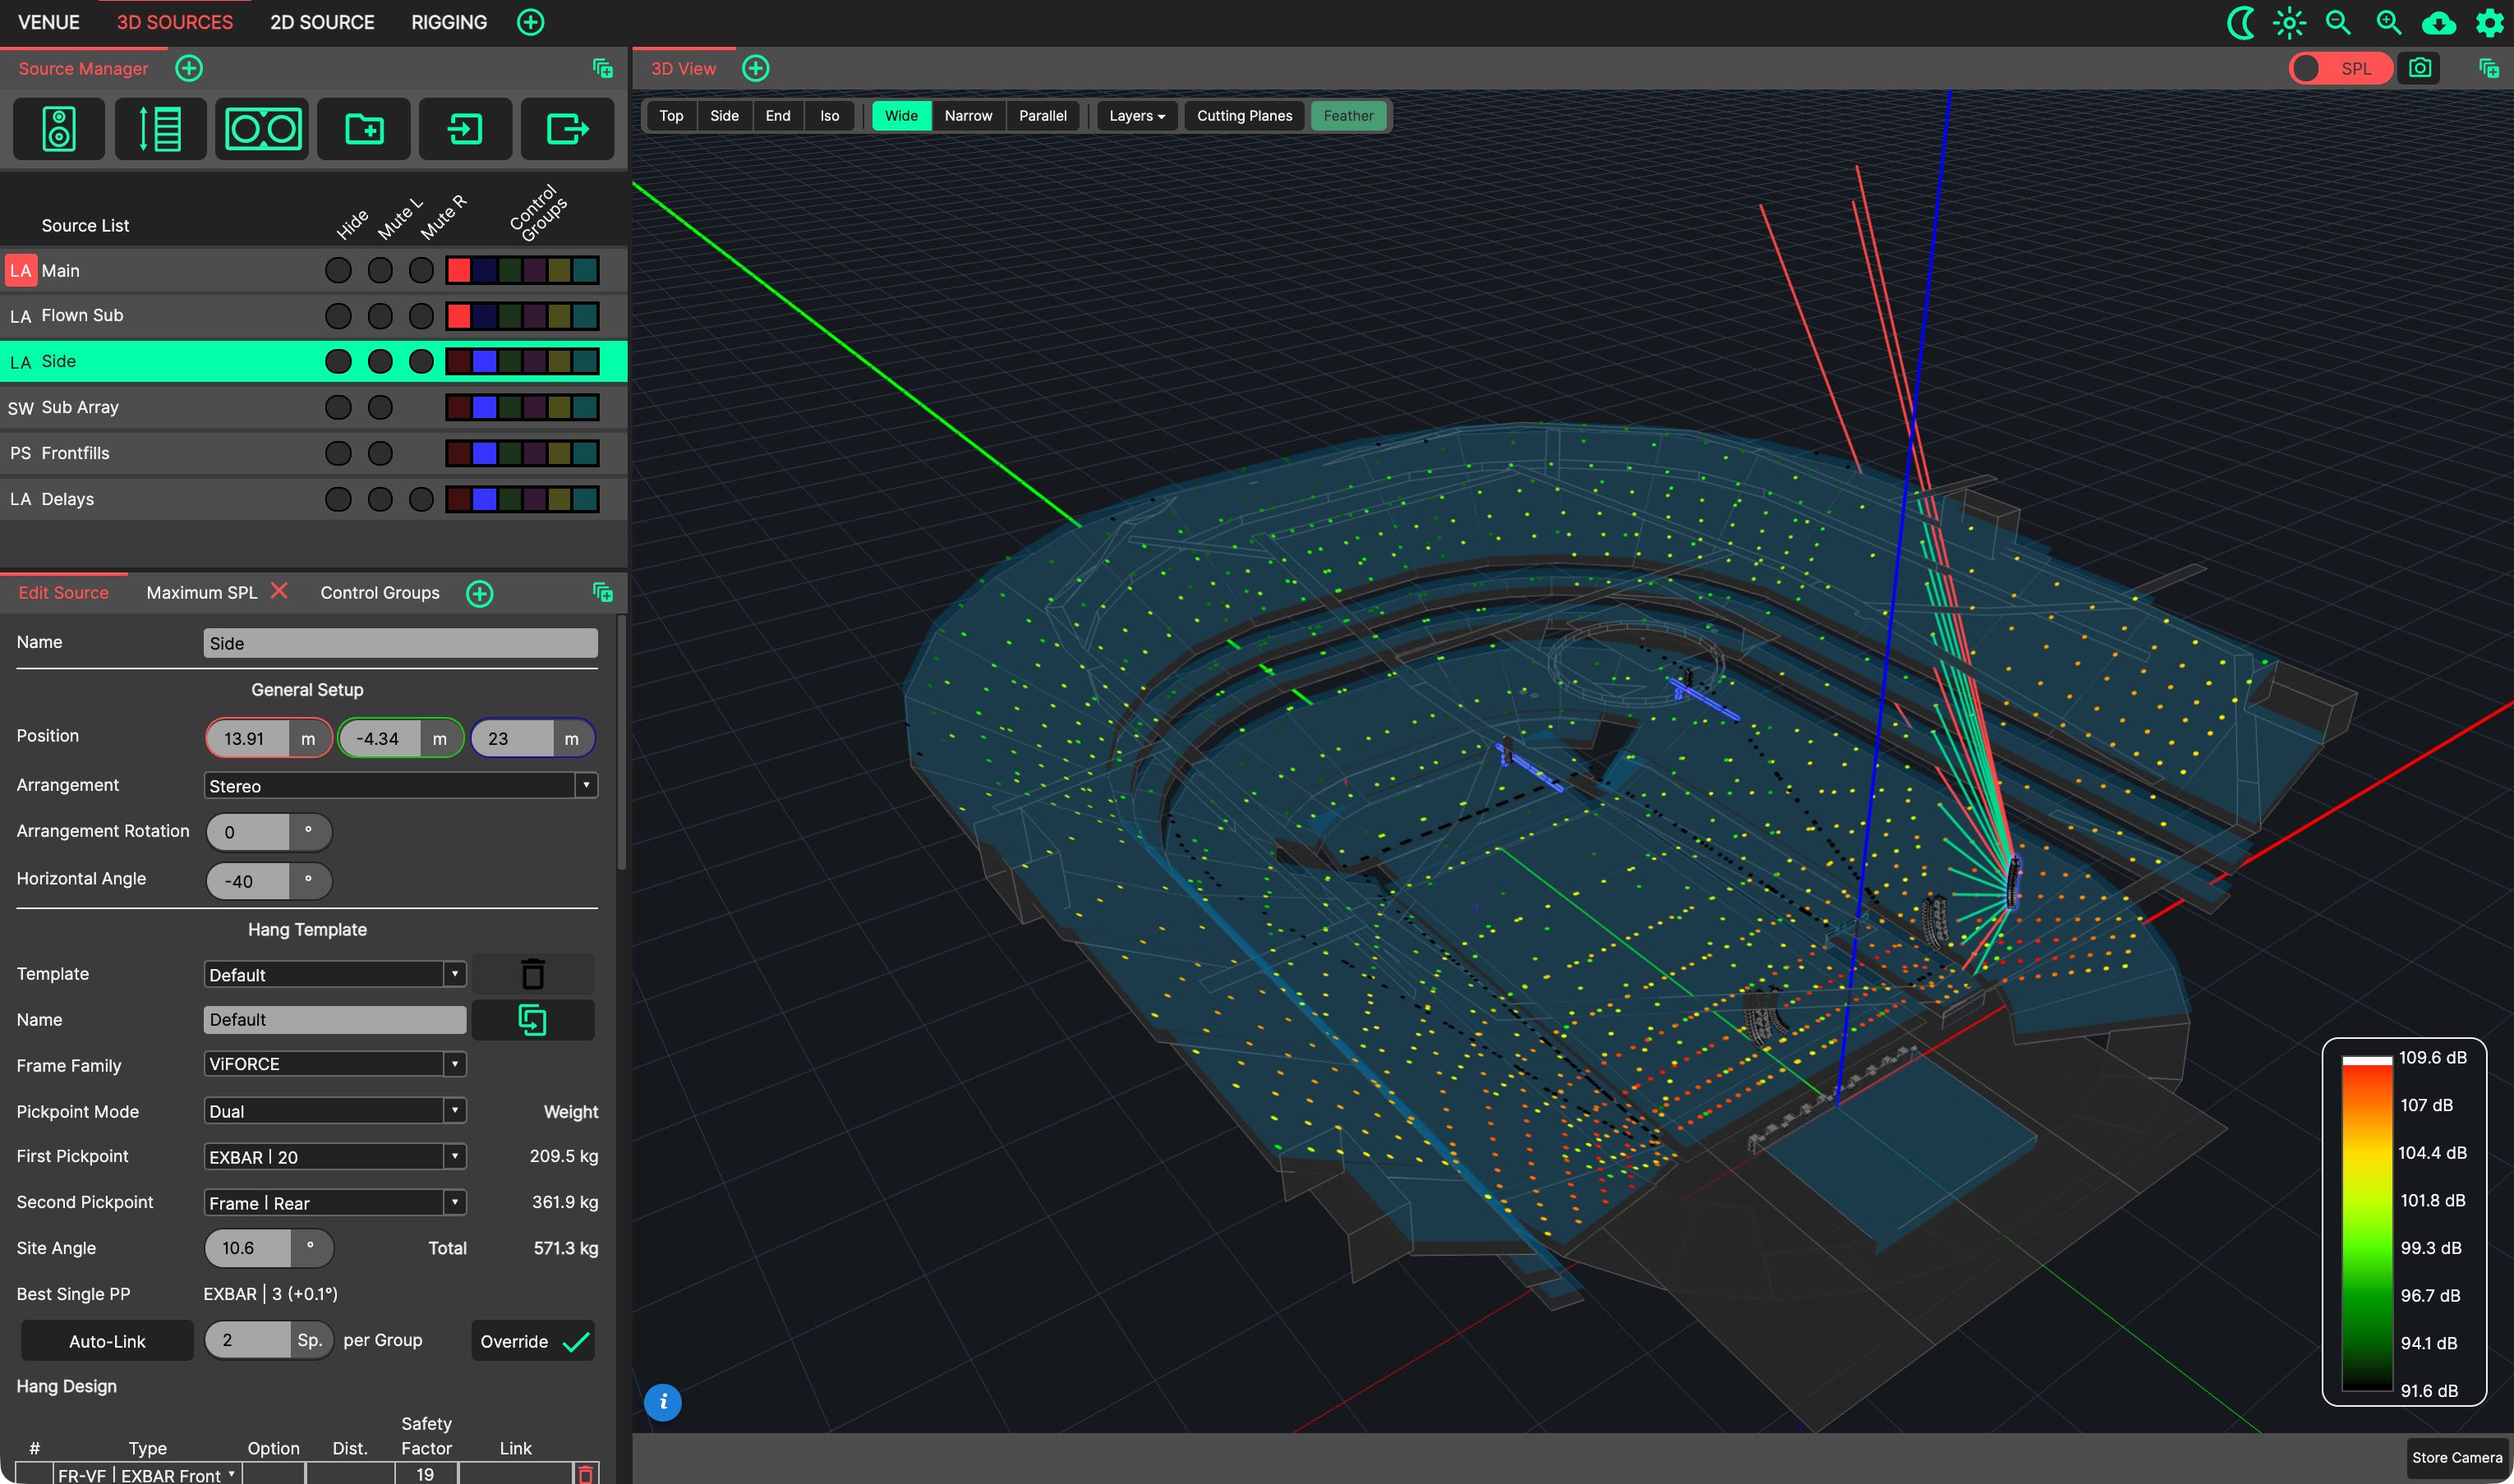Image resolution: width=2514 pixels, height=1484 pixels.
Task: Open the settings gear icon
Action: tap(2489, 22)
